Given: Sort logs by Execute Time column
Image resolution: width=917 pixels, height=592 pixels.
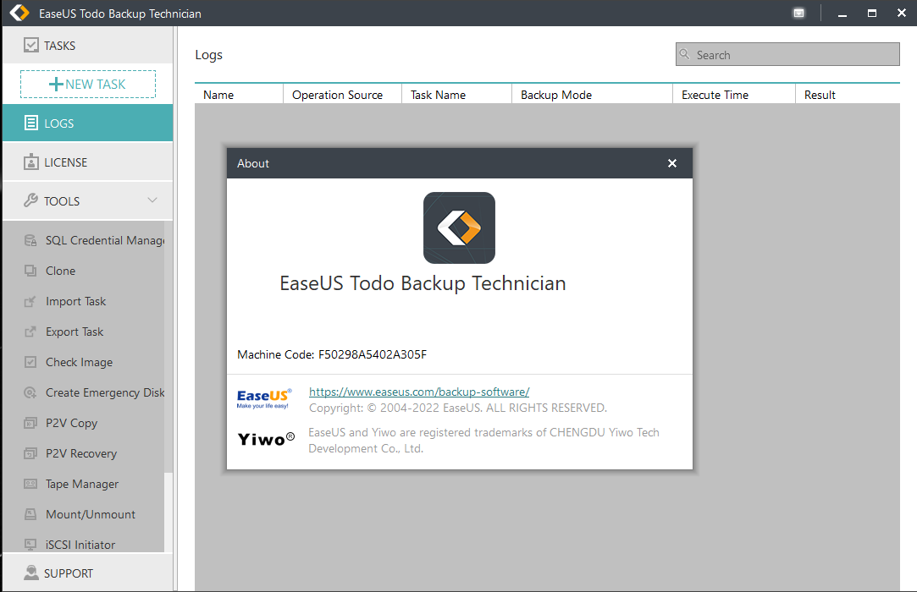Looking at the screenshot, I should (x=734, y=94).
